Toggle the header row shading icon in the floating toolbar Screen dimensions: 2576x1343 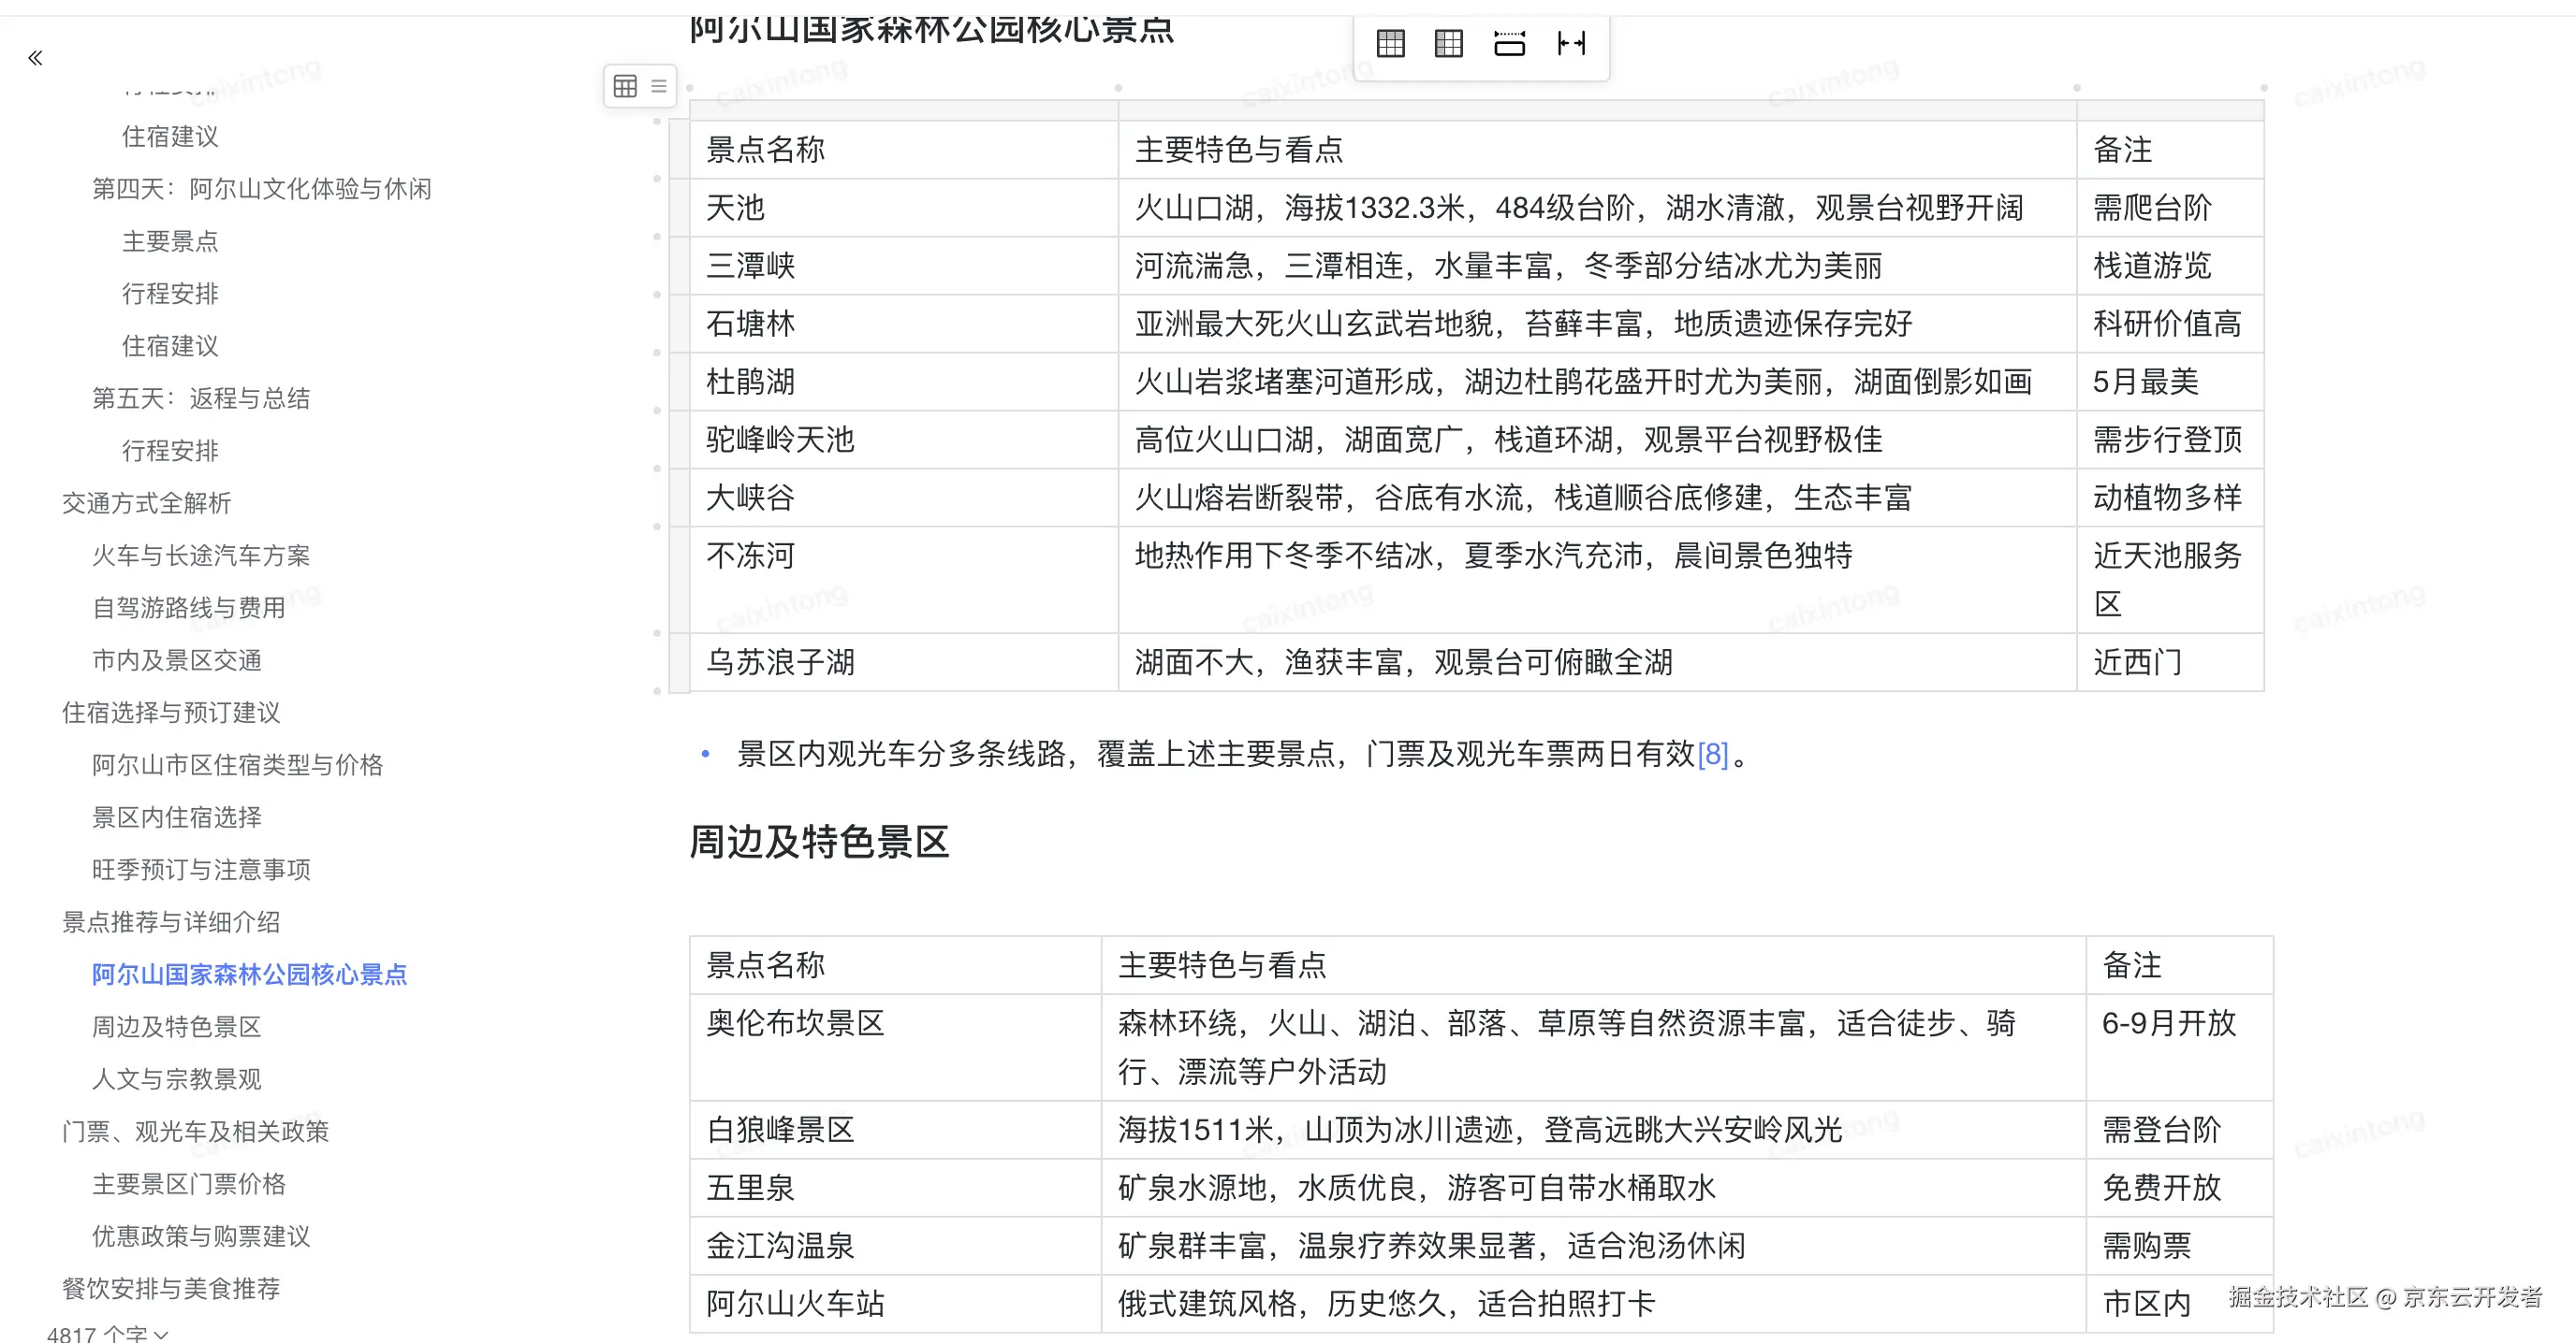click(1390, 43)
